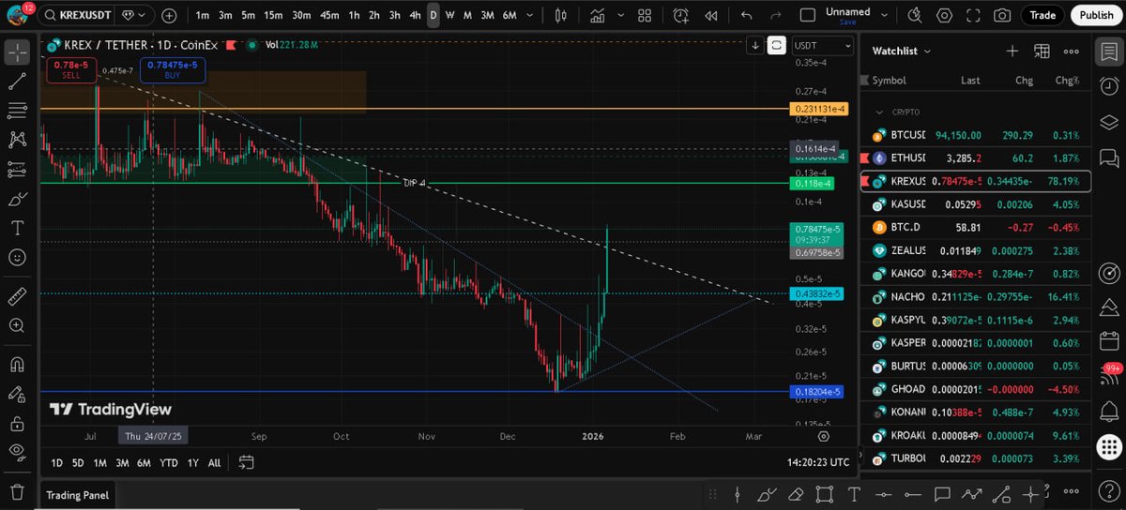Click the trash remove-objects icon
The width and height of the screenshot is (1126, 510).
tap(17, 491)
